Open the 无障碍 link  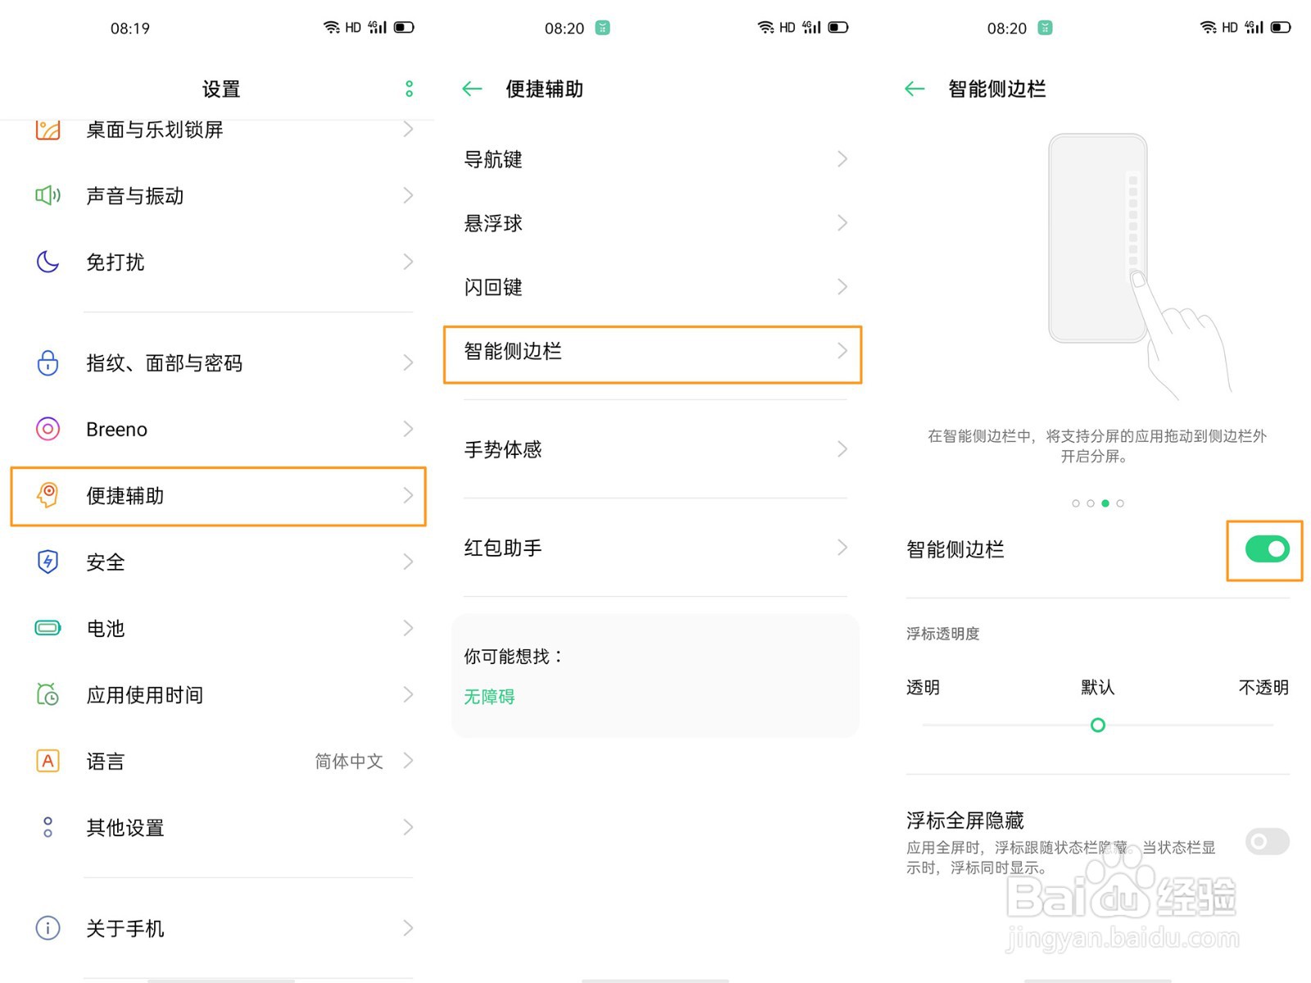[x=488, y=696]
